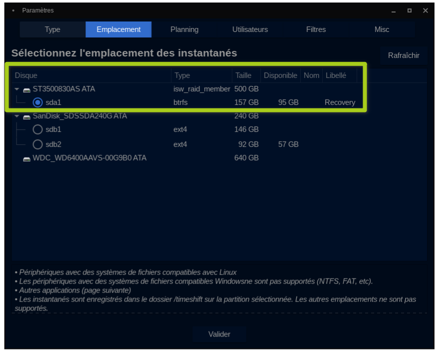Go to the Utilisateurs tab

click(250, 29)
